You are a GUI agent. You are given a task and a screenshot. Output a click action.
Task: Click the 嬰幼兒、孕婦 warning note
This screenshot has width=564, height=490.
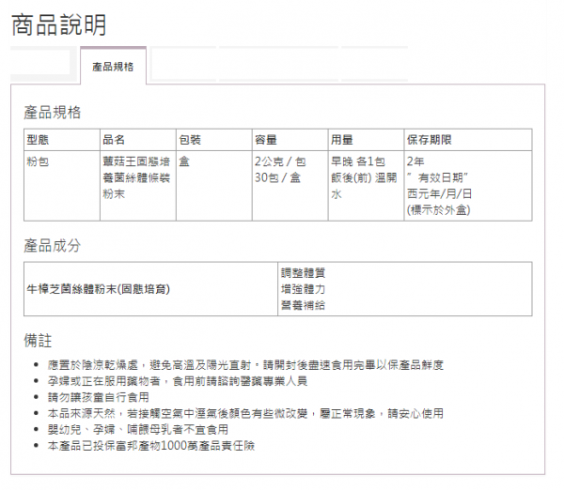pos(137,429)
